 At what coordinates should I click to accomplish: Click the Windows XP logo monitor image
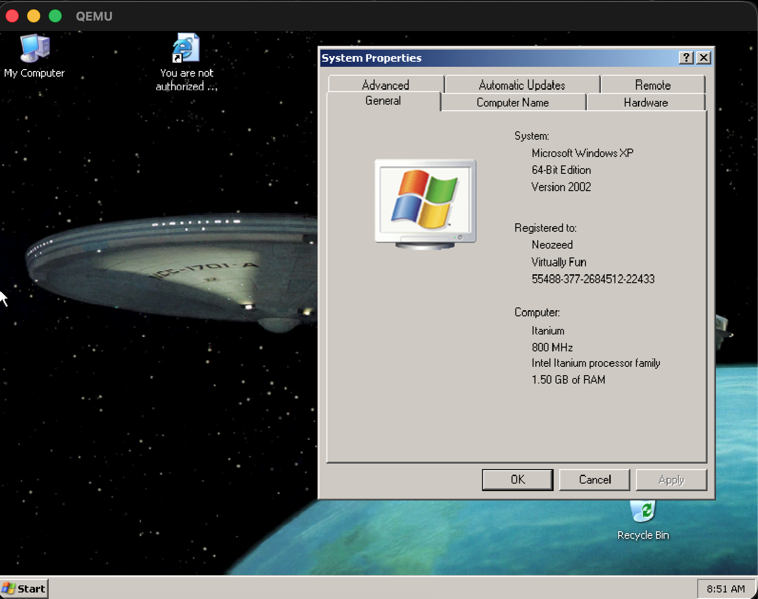pos(425,204)
